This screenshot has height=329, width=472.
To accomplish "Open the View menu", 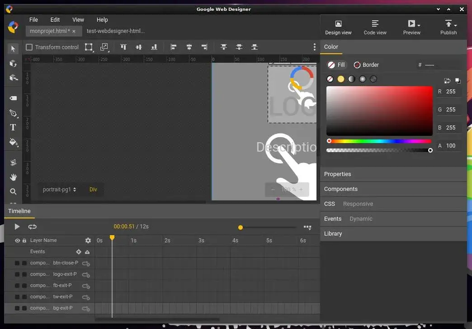I will tap(78, 20).
